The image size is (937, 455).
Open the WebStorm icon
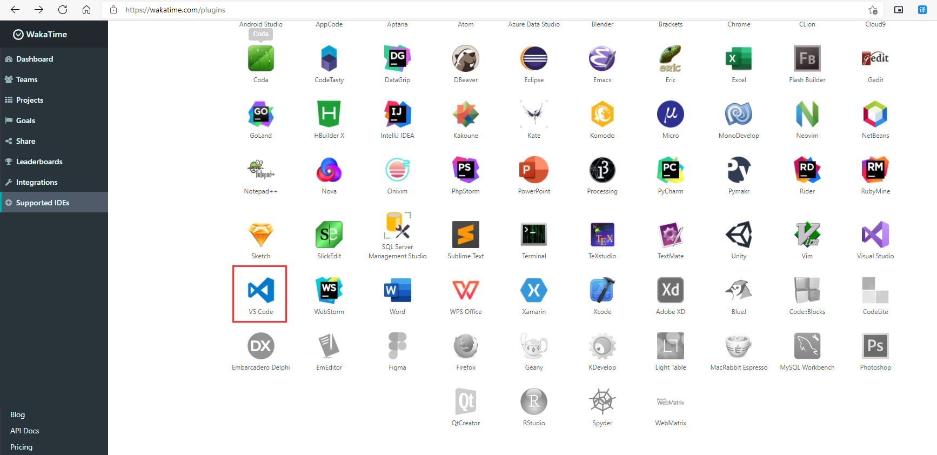point(329,290)
